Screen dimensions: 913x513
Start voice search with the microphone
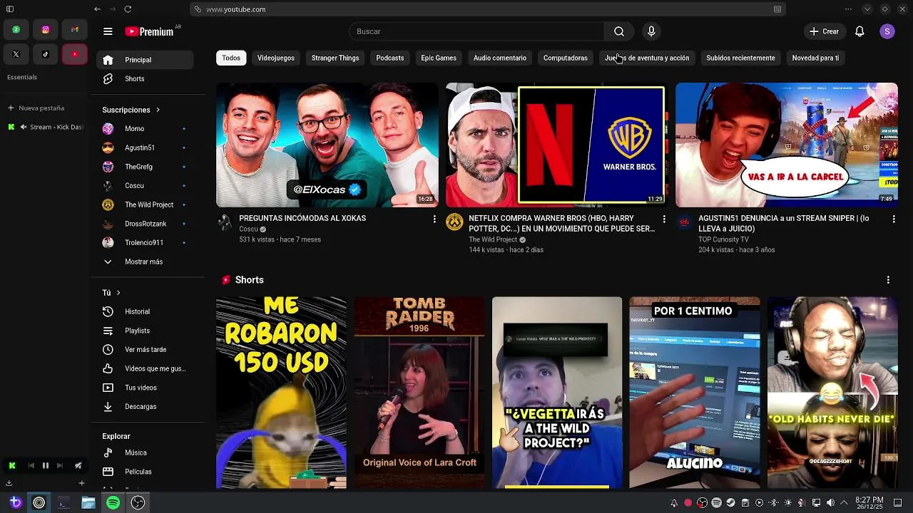[x=651, y=31]
